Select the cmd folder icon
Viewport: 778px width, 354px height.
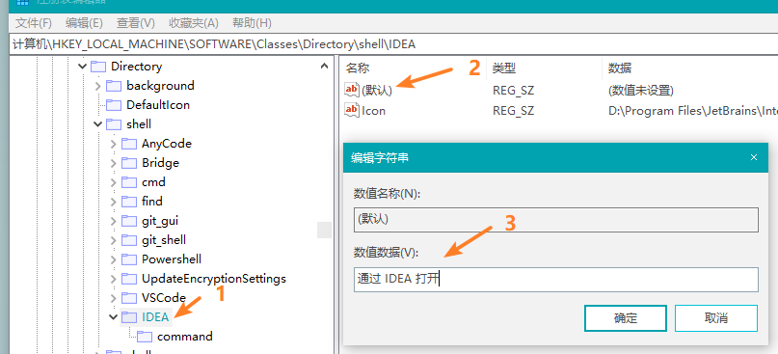click(129, 182)
